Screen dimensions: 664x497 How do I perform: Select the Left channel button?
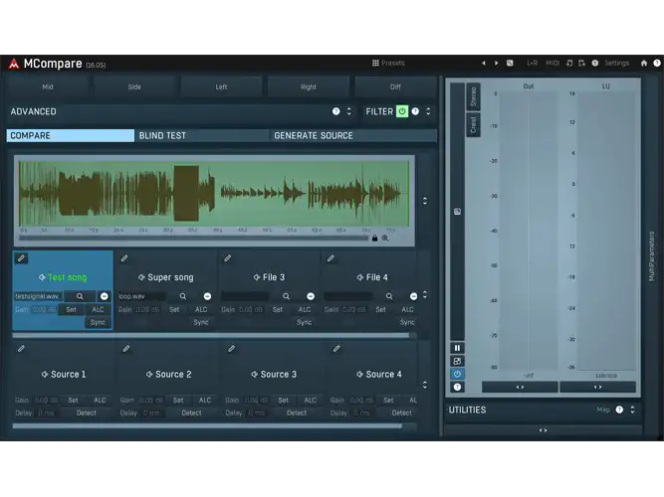221,86
